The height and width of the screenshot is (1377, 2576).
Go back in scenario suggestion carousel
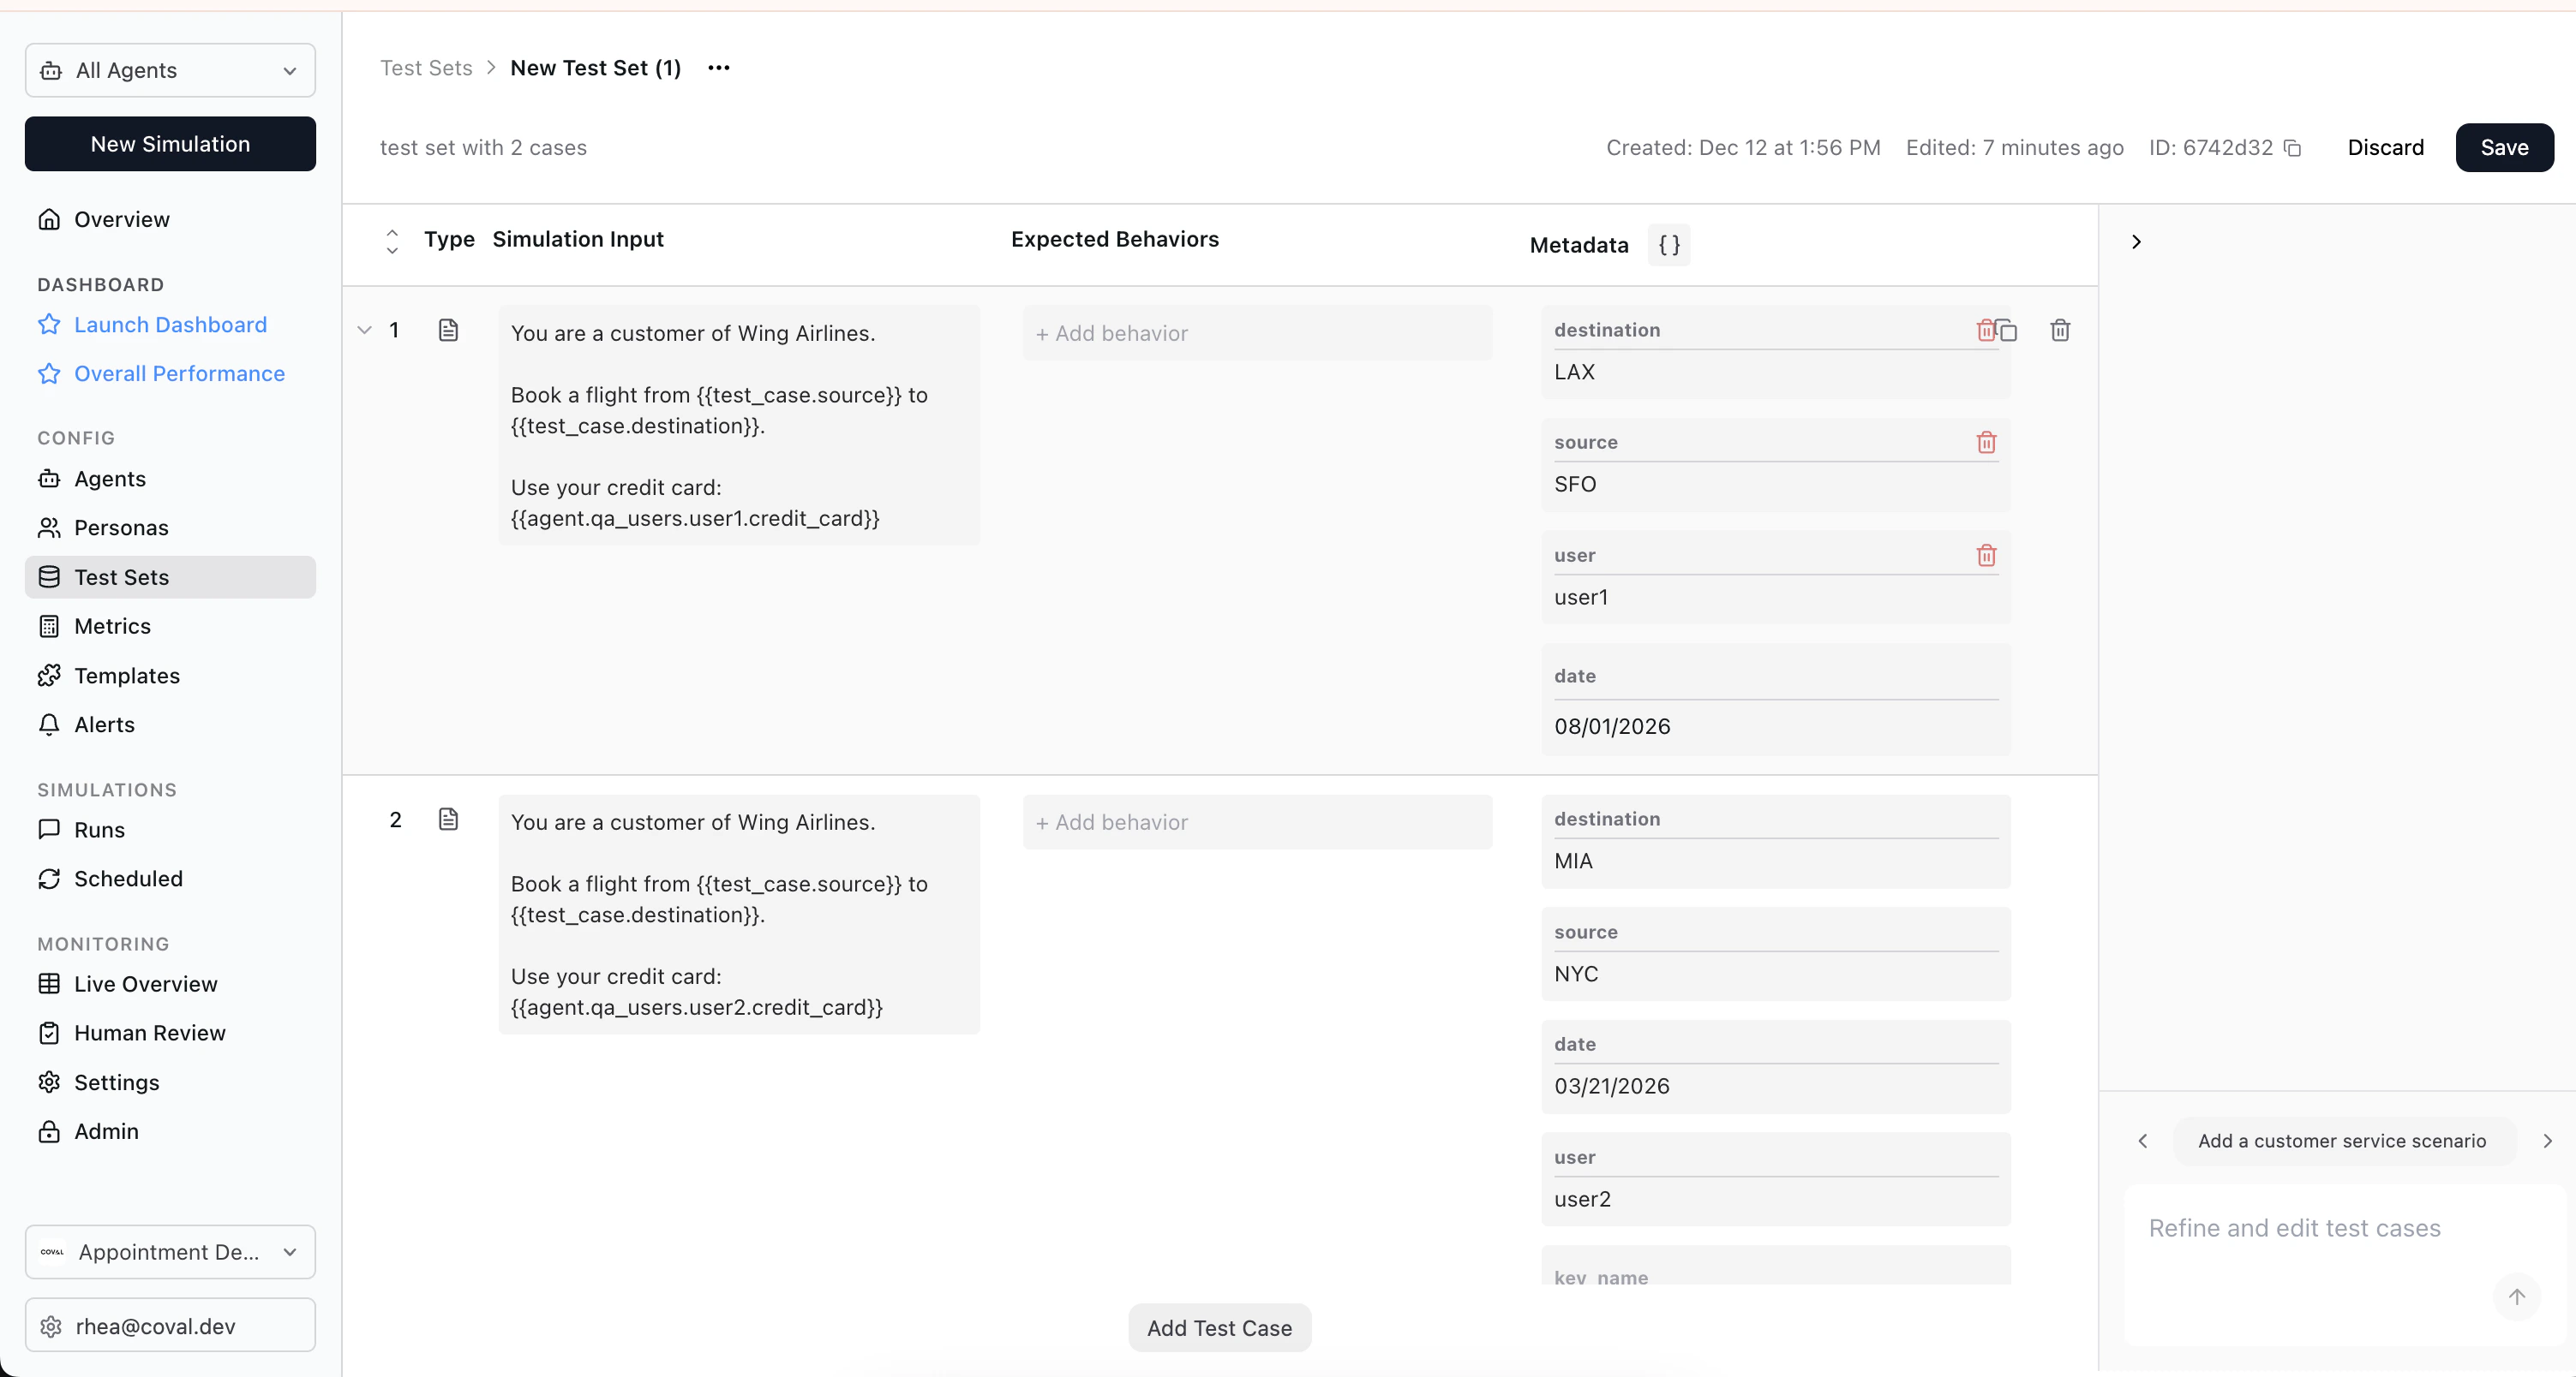[x=2143, y=1140]
